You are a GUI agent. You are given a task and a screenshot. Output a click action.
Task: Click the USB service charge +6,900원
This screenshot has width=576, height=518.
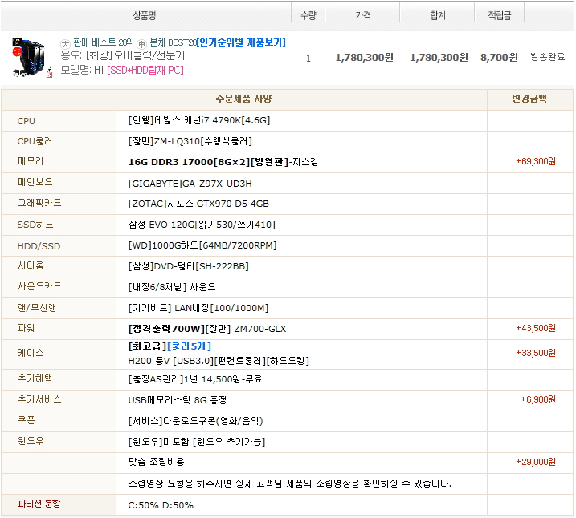coord(538,399)
